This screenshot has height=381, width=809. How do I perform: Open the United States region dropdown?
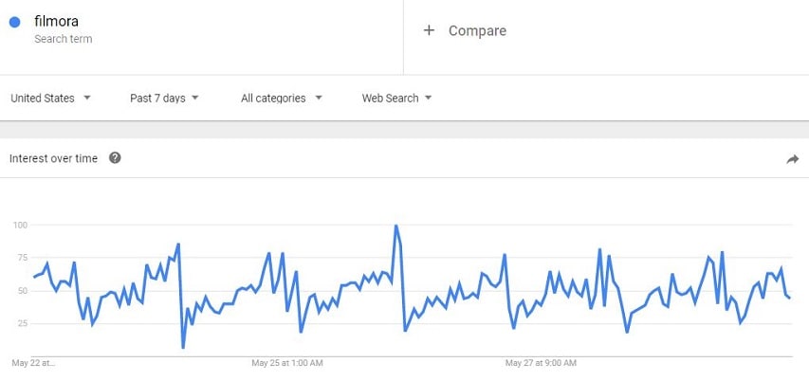(x=50, y=98)
